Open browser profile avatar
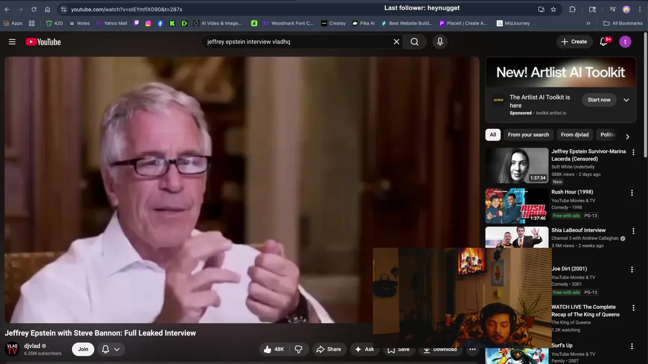Image resolution: width=648 pixels, height=364 pixels. [x=626, y=9]
